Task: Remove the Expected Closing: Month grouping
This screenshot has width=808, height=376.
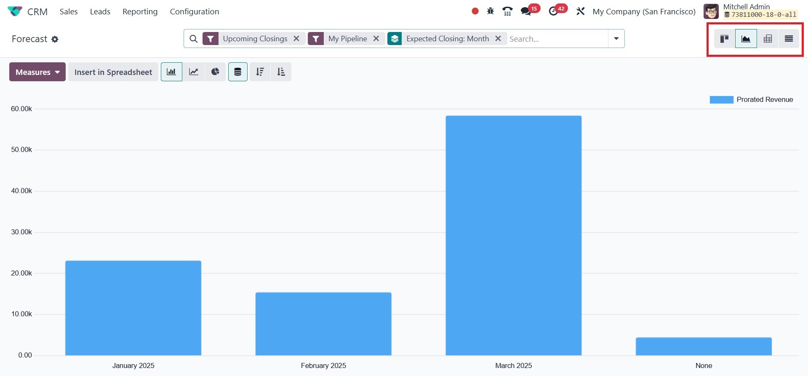Action: tap(498, 39)
